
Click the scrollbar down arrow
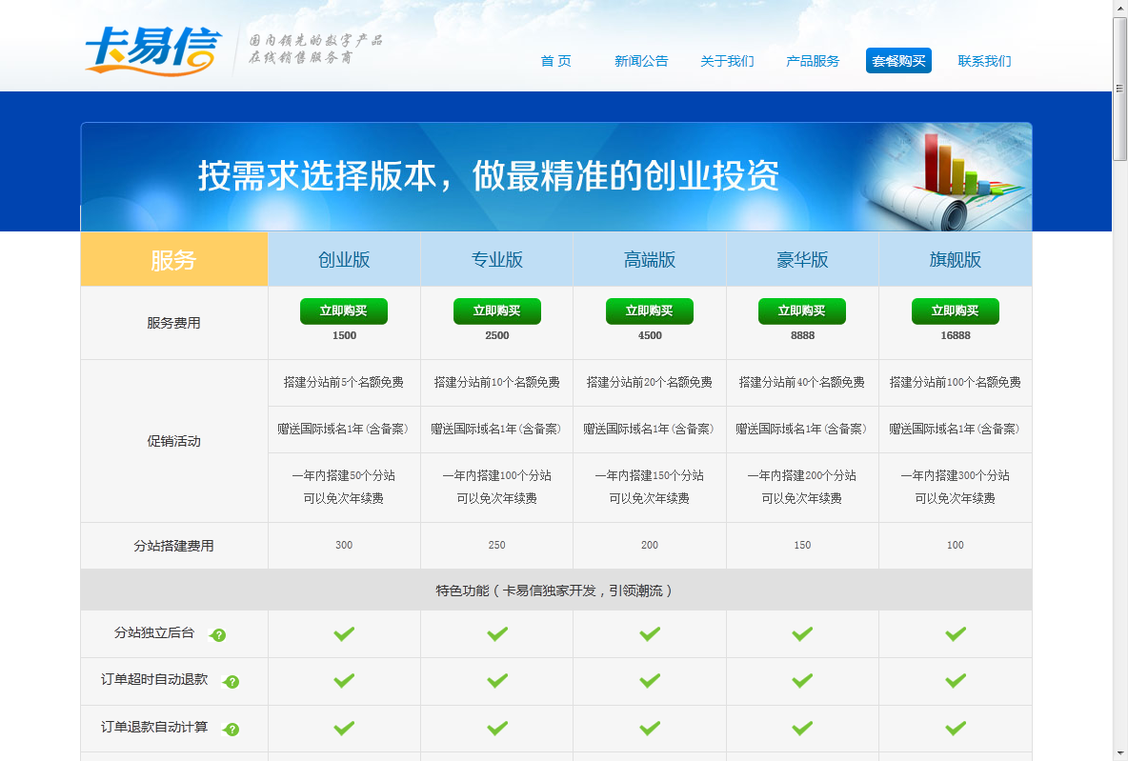[x=1120, y=752]
